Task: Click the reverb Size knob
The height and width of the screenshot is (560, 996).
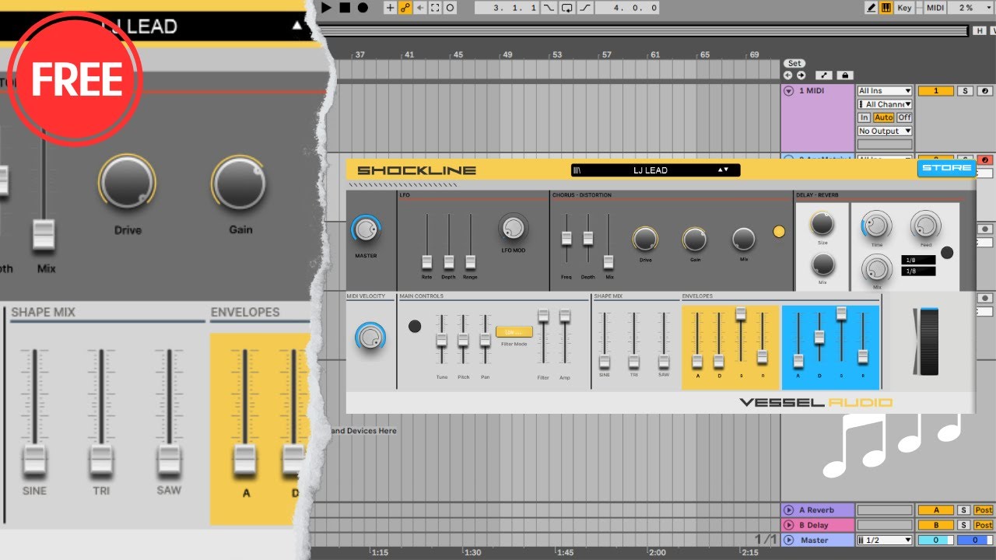Action: tap(822, 224)
